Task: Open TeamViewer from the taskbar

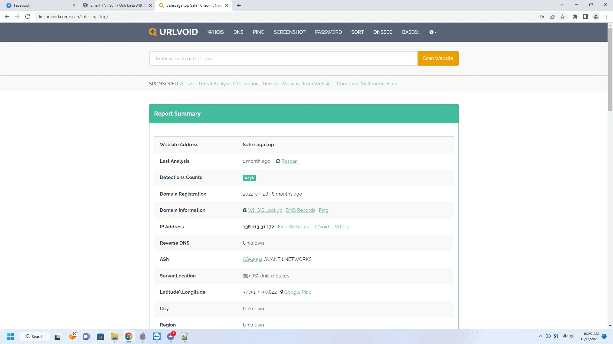Action: [x=157, y=337]
